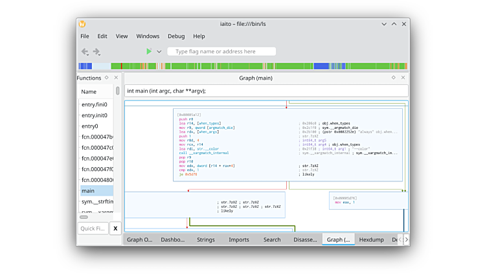Click the back navigation arrow
487x274 pixels.
coord(85,52)
